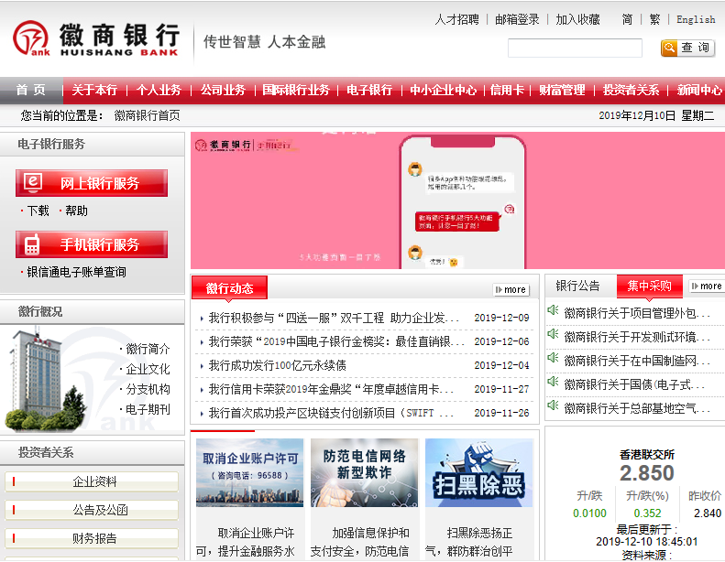Open the 邮箱登录 link
725x562 pixels.
click(517, 19)
